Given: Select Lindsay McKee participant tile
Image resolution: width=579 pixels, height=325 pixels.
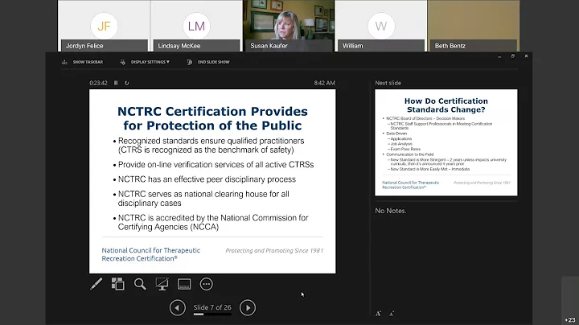Looking at the screenshot, I should [x=196, y=26].
